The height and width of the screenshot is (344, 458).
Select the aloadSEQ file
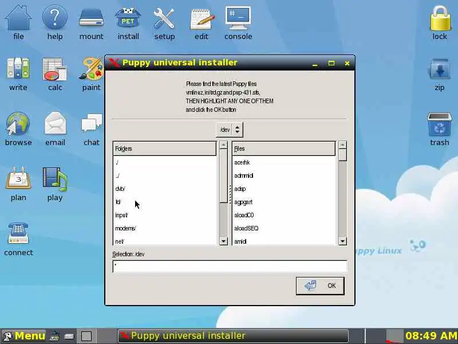283,228
